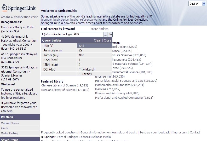Select Author (au) field
The width and height of the screenshot is (207, 141).
(x=59, y=55)
